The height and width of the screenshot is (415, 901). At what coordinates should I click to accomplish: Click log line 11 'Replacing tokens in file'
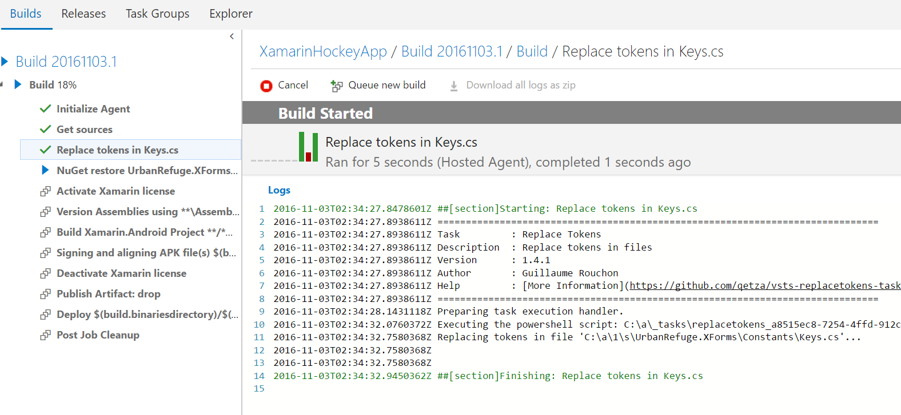567,337
